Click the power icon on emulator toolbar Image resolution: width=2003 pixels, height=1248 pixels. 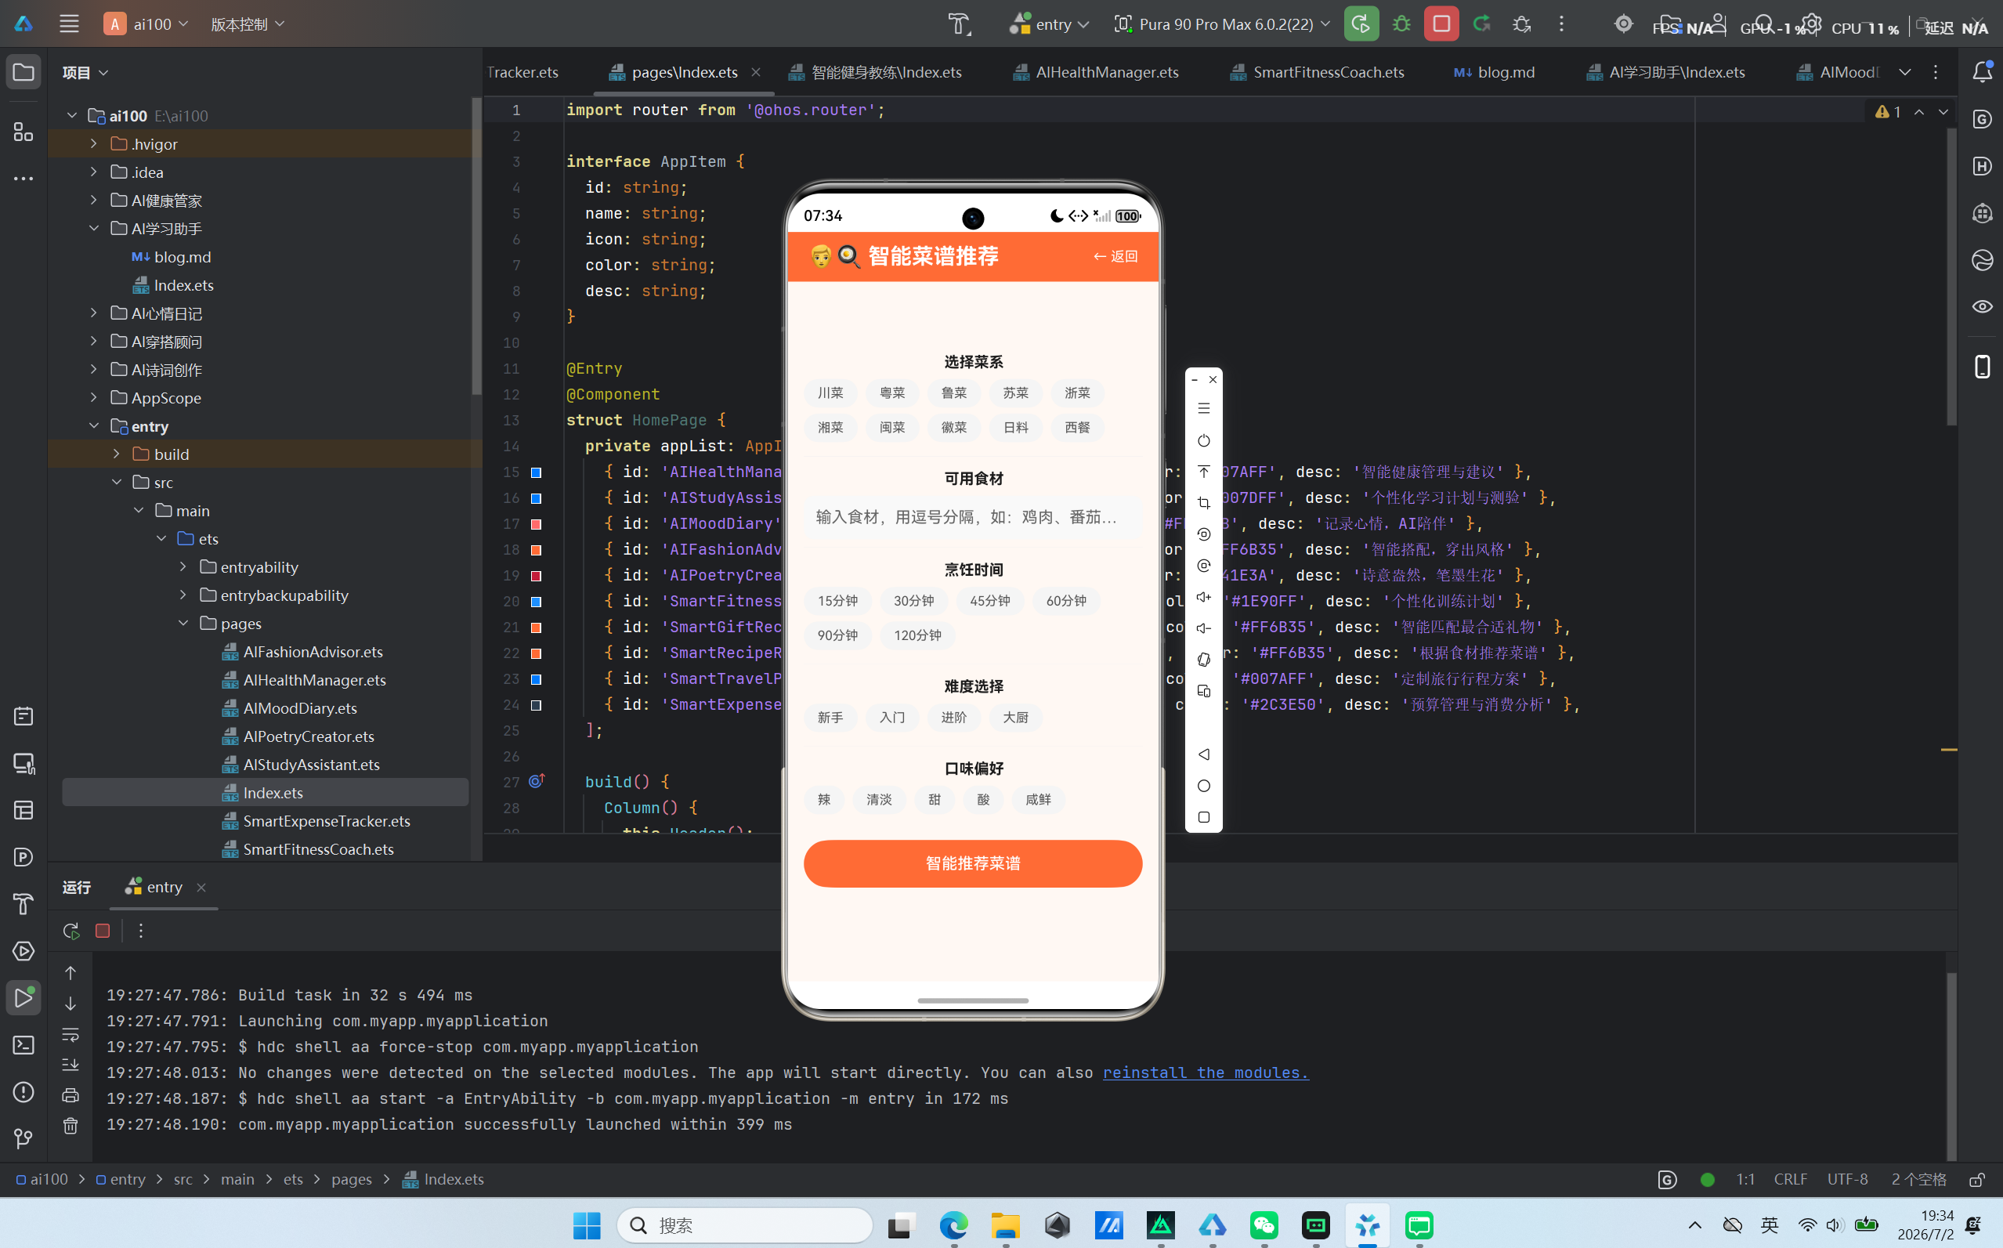1203,440
